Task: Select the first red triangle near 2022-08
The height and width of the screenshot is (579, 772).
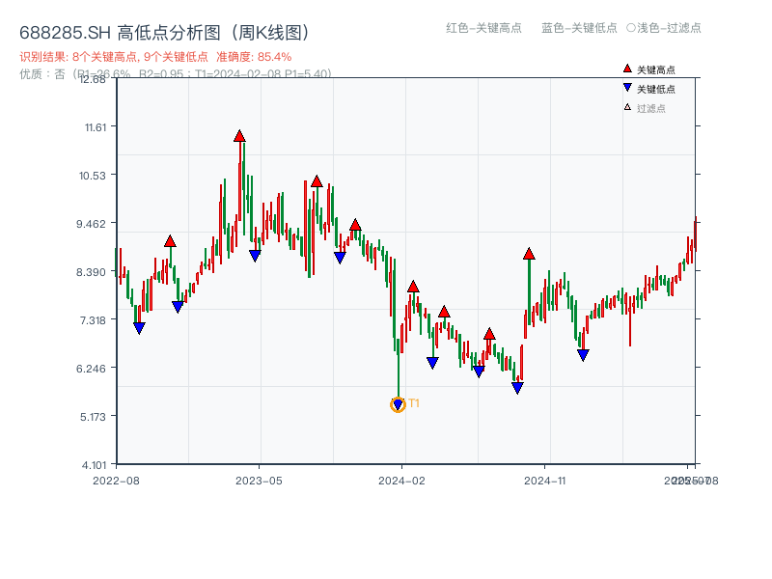Action: point(171,239)
